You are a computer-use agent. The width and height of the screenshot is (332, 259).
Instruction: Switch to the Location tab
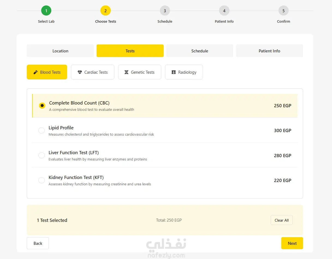(x=60, y=51)
